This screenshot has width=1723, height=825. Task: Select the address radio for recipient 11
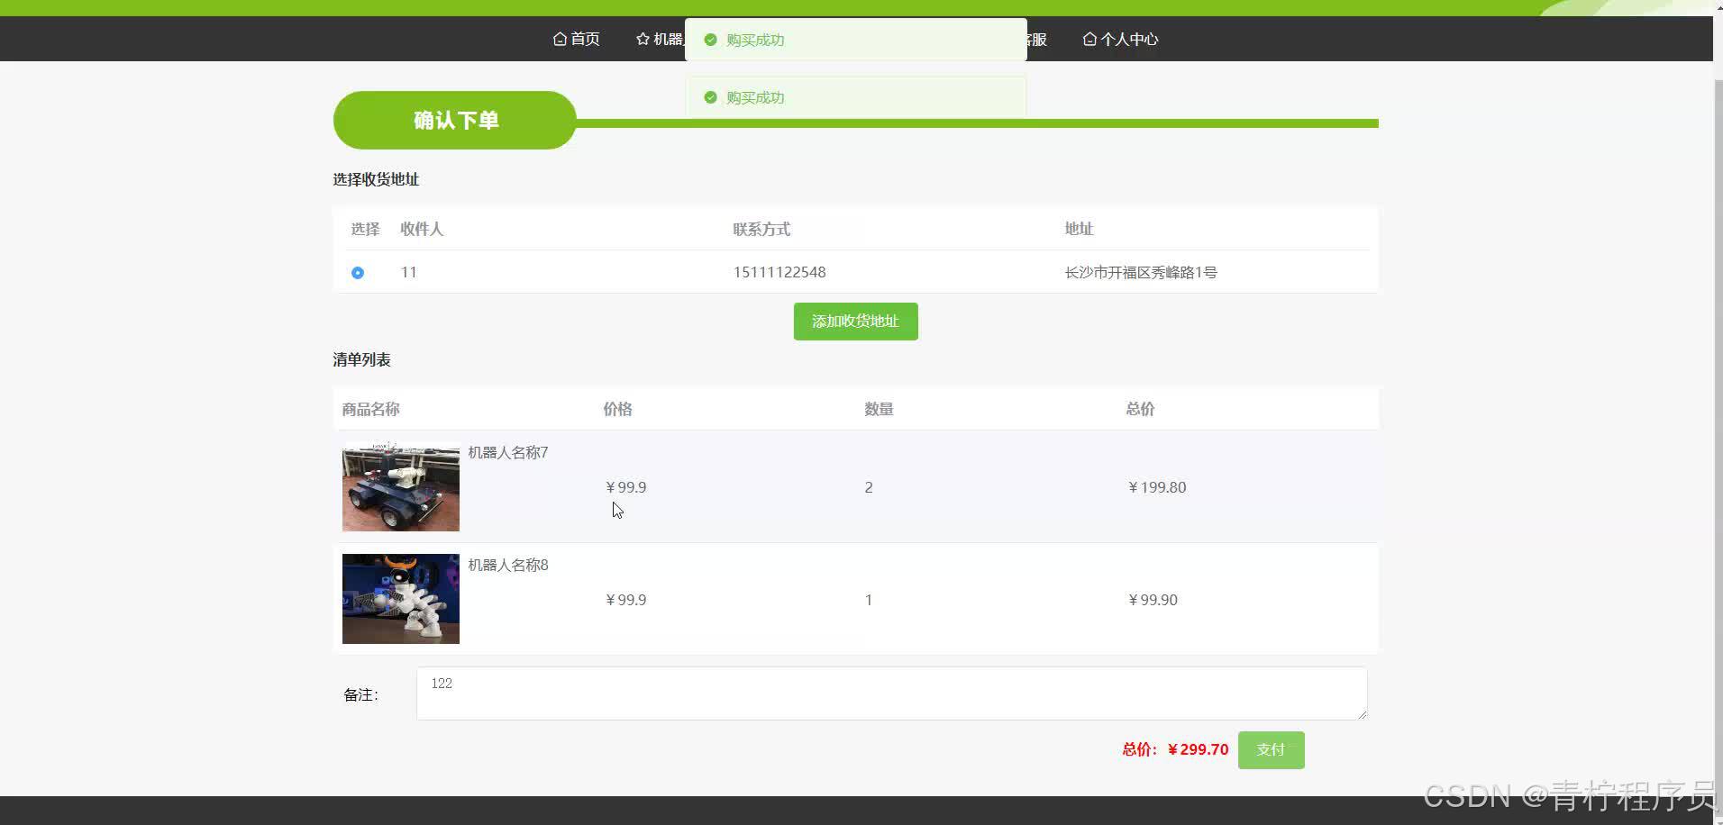[358, 272]
